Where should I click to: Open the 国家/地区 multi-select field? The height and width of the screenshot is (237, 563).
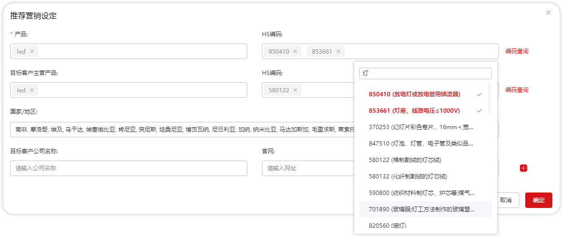[179, 130]
